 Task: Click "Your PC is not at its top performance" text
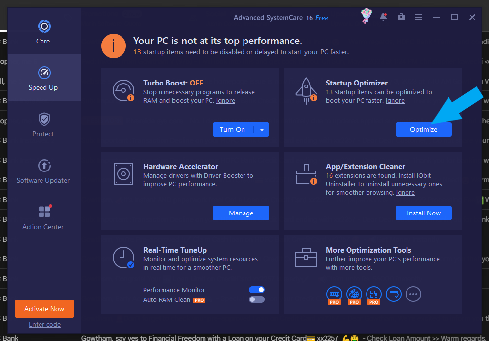218,41
